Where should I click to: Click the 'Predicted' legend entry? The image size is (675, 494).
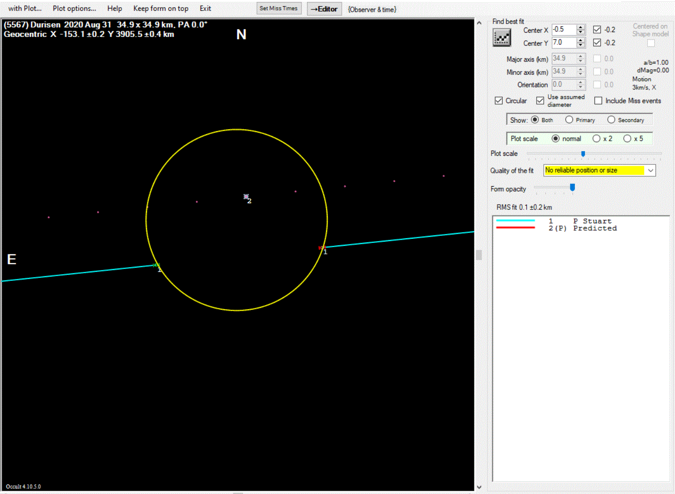coord(595,228)
